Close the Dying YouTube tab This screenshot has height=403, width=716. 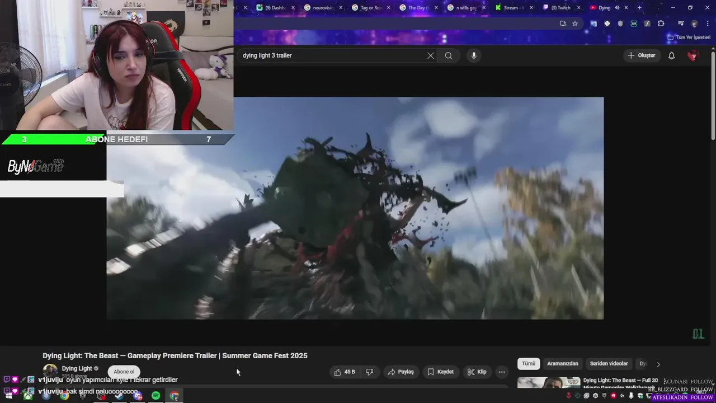tap(626, 8)
